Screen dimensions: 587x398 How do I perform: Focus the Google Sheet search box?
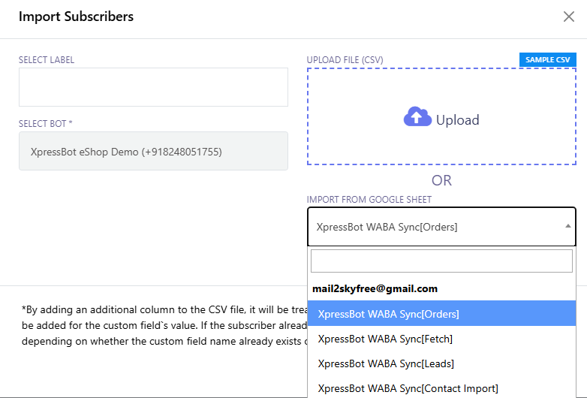point(441,261)
